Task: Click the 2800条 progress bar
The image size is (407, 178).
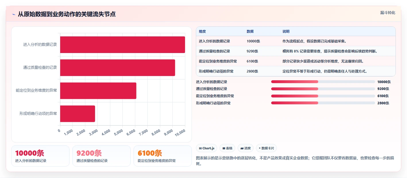Action: click(x=323, y=103)
